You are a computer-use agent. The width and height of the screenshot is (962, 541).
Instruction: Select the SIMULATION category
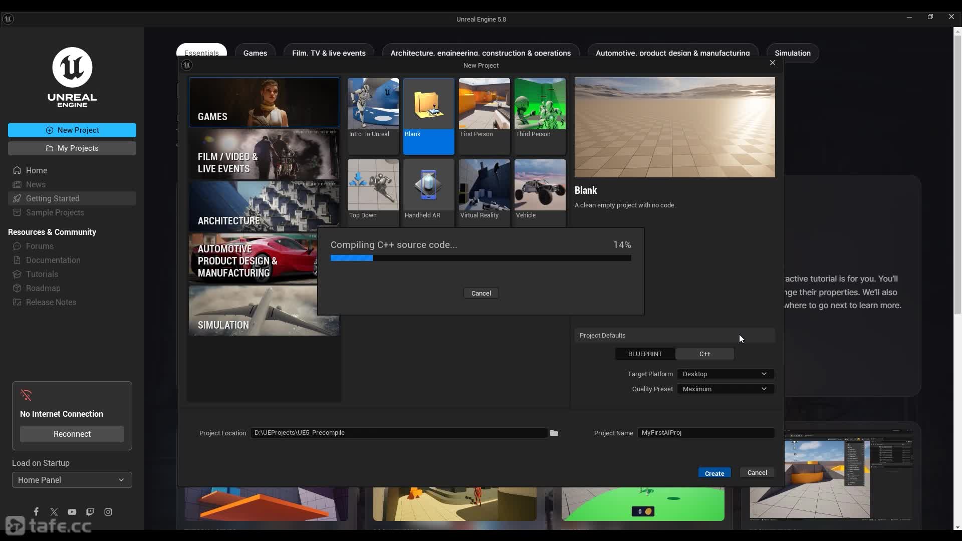[x=264, y=311]
